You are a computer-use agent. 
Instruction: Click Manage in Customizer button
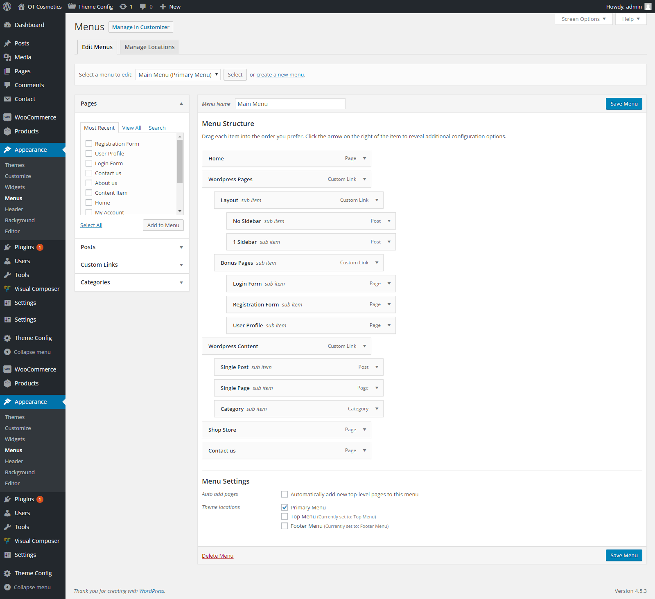tap(141, 27)
